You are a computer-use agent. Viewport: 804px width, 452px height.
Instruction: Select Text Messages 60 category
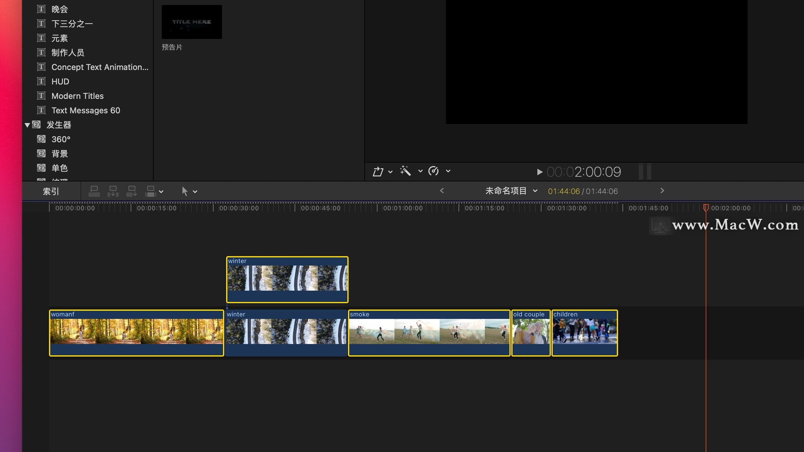pyautogui.click(x=85, y=110)
